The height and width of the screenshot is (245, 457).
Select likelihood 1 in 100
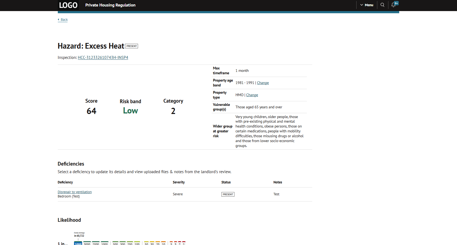point(137,243)
